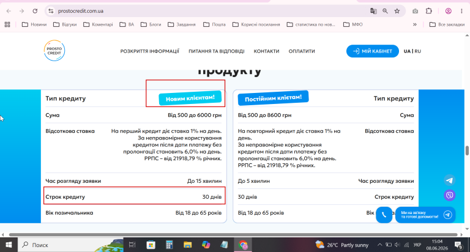Go to the Оплатити menu item
470x252 pixels.
(x=302, y=51)
